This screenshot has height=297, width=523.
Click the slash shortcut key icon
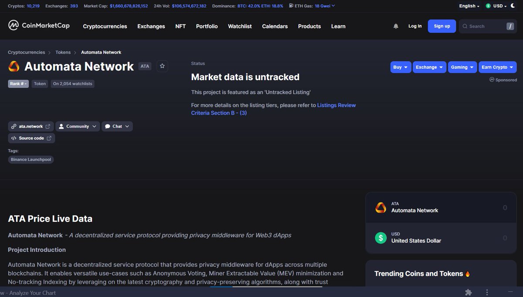click(510, 27)
